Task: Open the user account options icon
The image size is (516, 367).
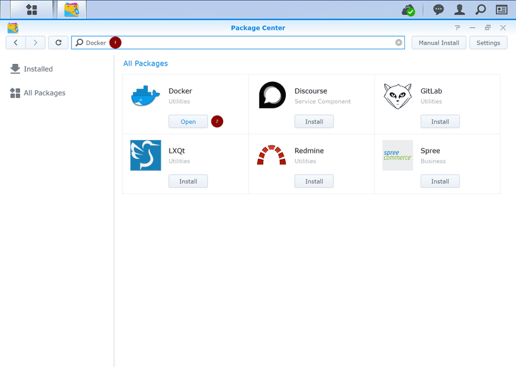Action: (x=459, y=10)
